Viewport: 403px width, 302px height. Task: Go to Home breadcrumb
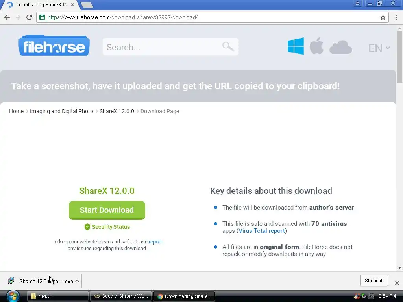pyautogui.click(x=16, y=111)
